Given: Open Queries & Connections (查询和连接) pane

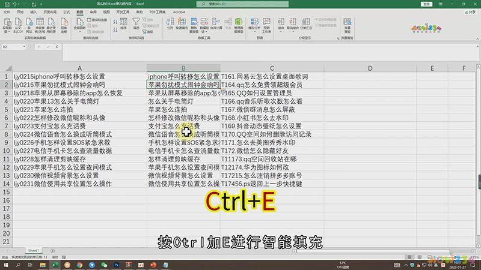Looking at the screenshot, I should [x=97, y=20].
